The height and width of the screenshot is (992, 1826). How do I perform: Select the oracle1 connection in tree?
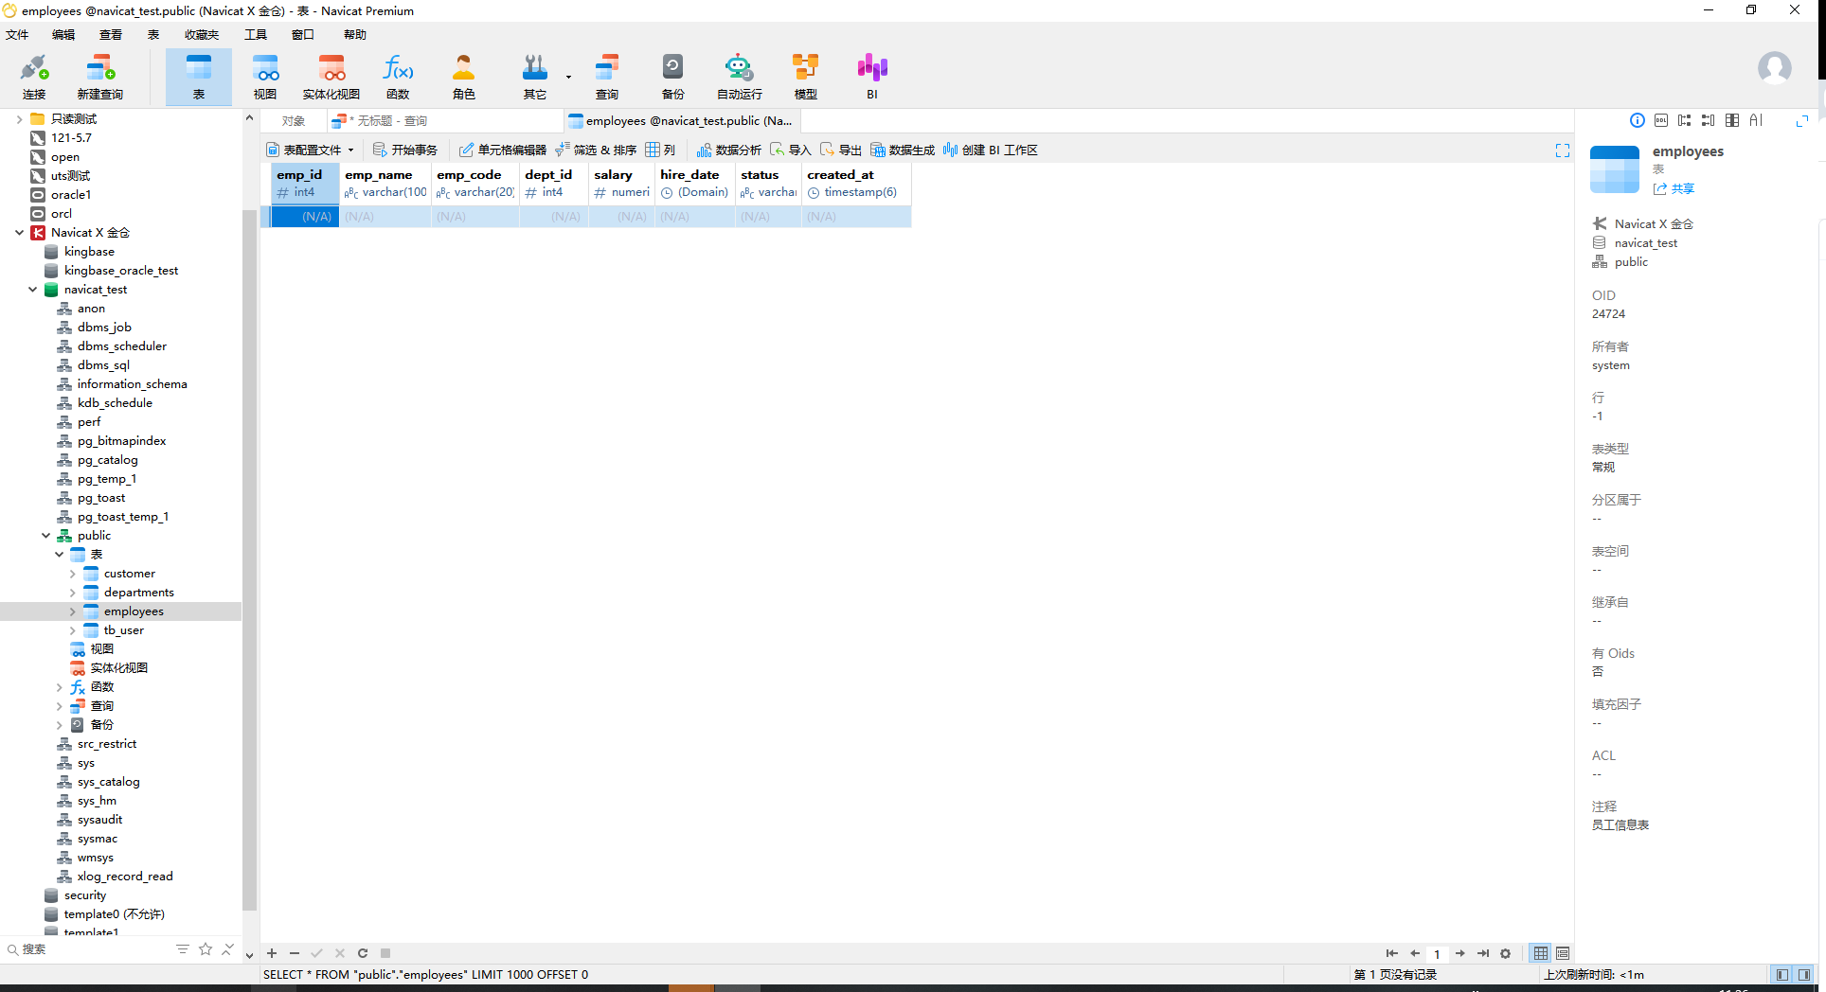[x=71, y=195]
